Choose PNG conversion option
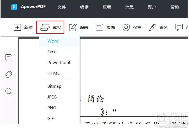This screenshot has width=189, height=128. pyautogui.click(x=59, y=108)
